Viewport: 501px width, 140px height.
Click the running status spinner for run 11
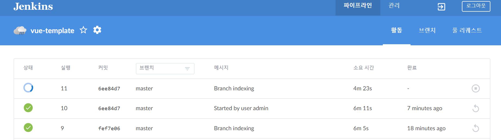tap(28, 88)
